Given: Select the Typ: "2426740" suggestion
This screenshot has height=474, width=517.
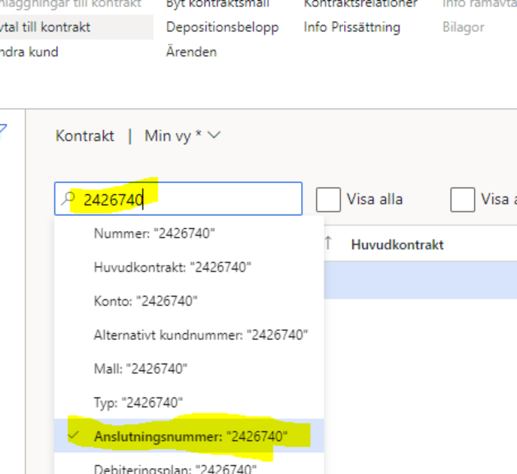Looking at the screenshot, I should pyautogui.click(x=138, y=403).
